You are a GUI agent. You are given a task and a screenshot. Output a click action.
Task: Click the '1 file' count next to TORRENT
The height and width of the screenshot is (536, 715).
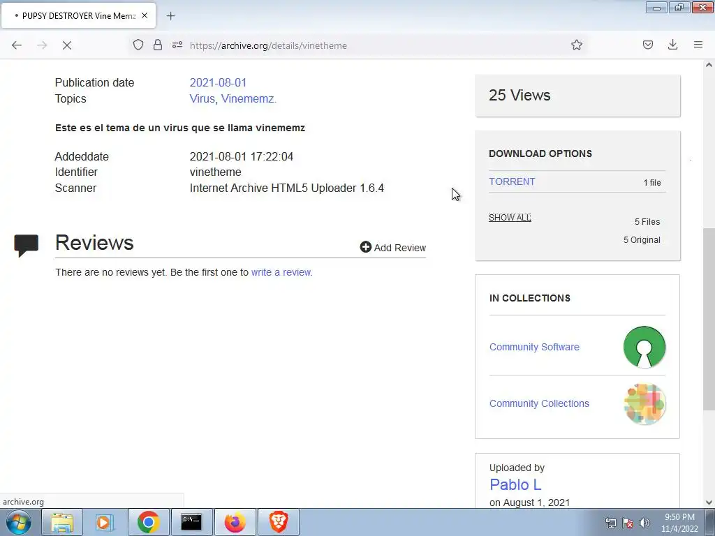651,182
